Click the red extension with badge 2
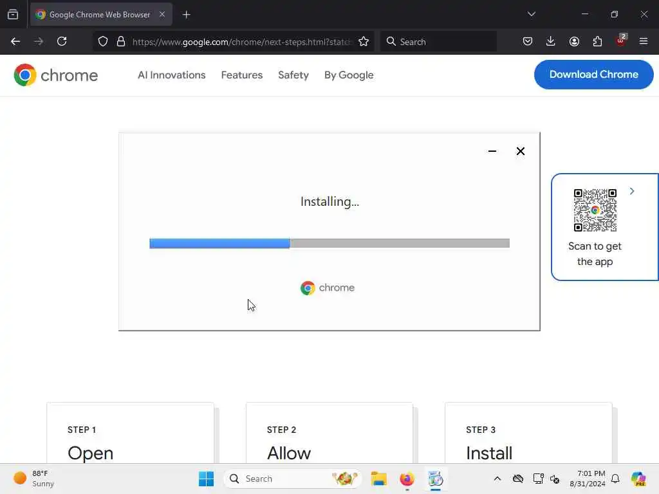This screenshot has width=659, height=494. [x=621, y=41]
